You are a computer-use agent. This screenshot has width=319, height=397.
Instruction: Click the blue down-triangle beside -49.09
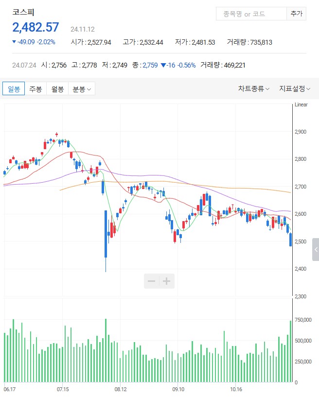14,42
